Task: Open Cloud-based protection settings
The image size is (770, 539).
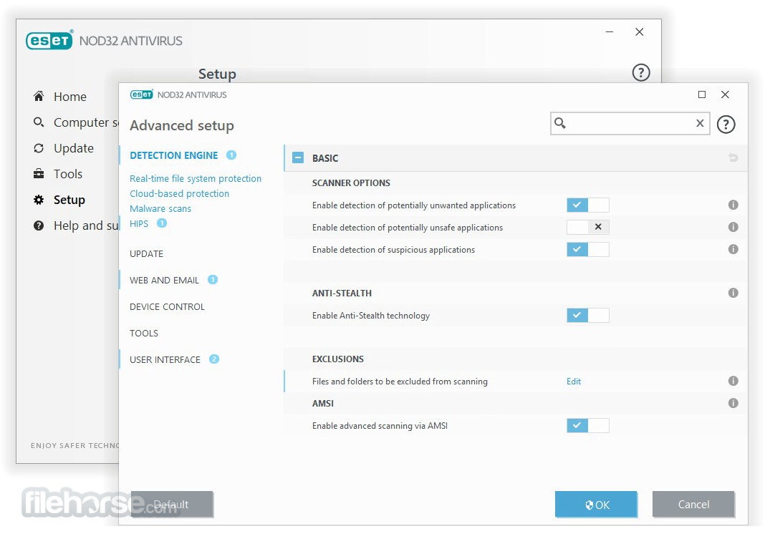Action: (179, 193)
